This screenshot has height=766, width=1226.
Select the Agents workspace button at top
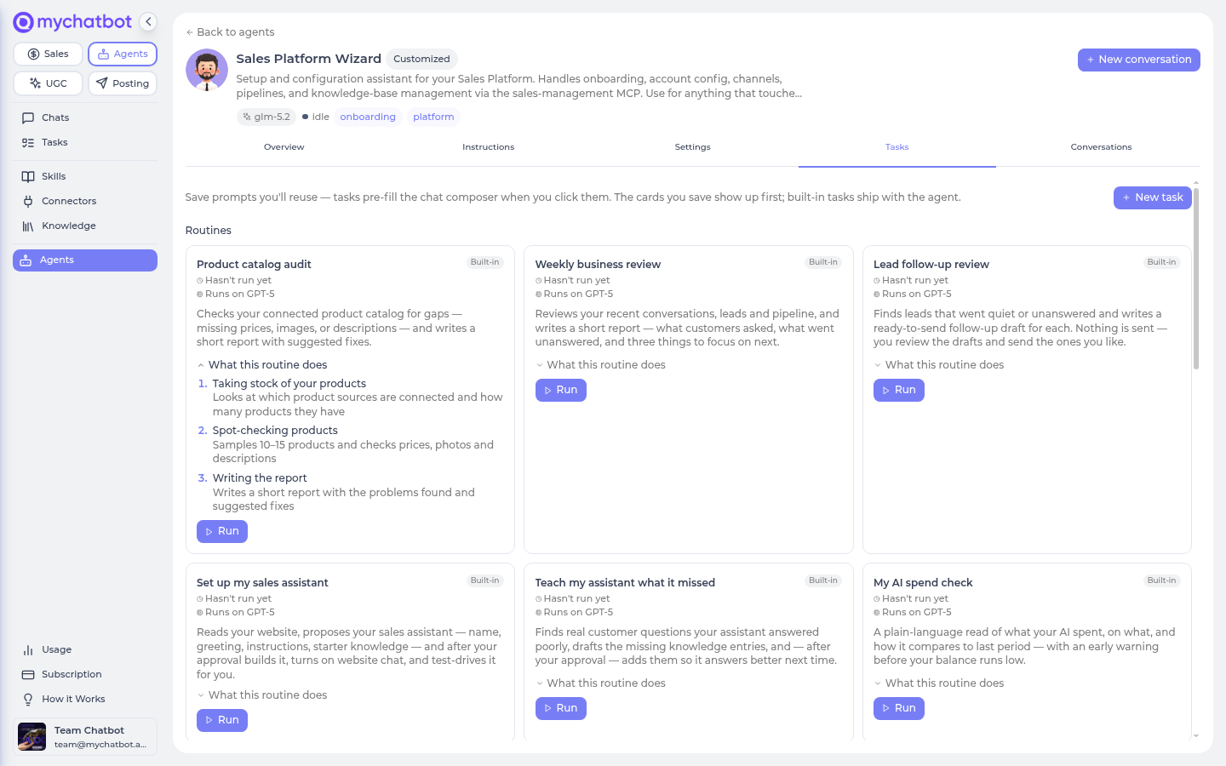(123, 54)
